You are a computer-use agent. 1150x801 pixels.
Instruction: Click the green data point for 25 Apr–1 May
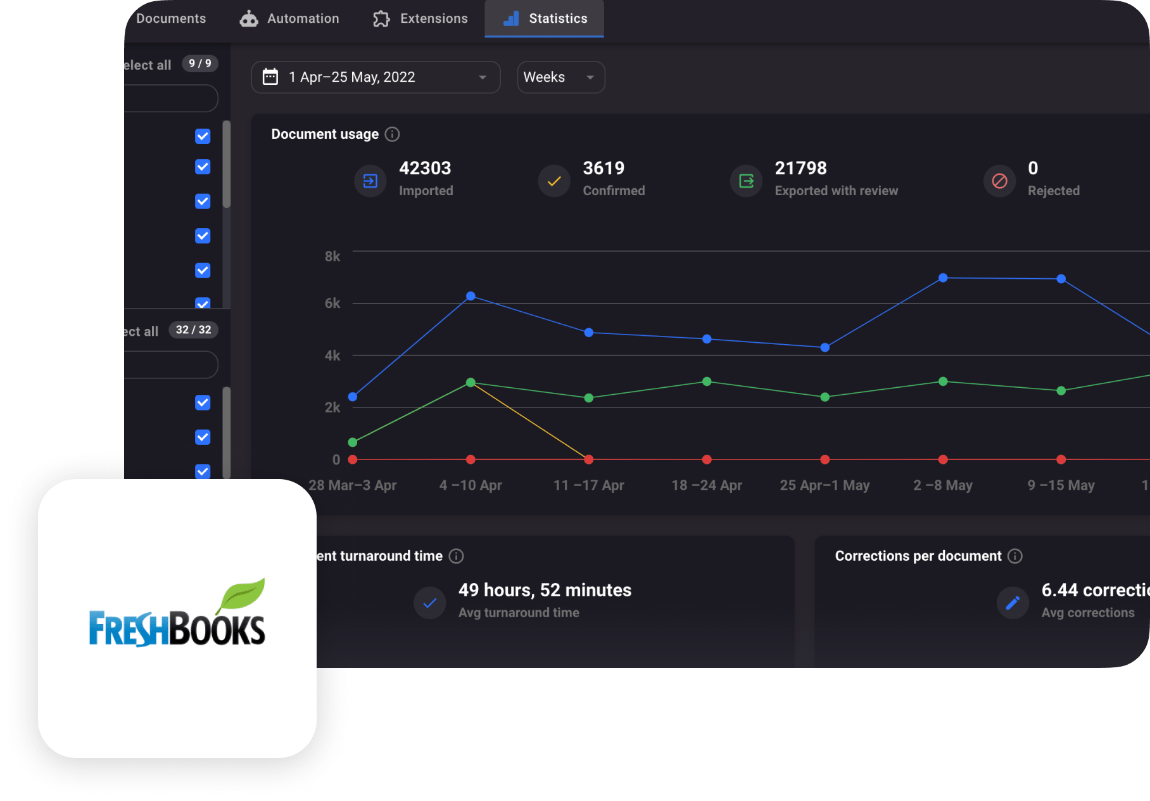825,397
